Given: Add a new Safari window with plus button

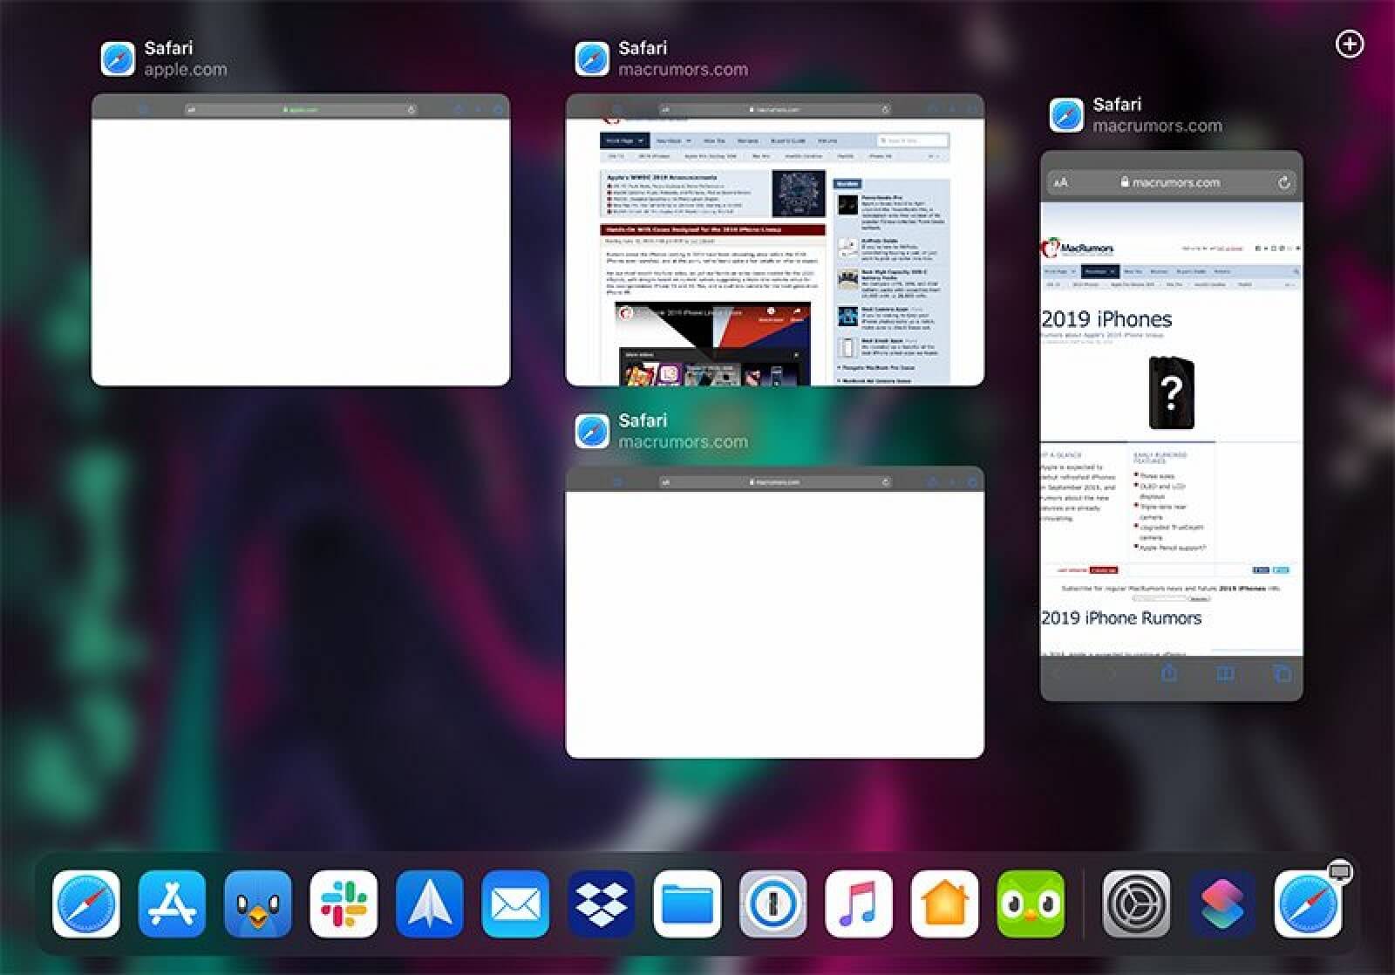Looking at the screenshot, I should pos(1350,44).
